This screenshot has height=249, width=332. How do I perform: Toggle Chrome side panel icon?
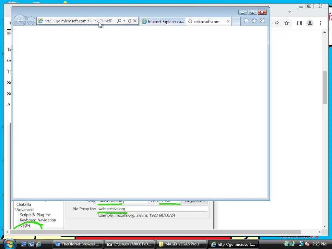[x=299, y=23]
